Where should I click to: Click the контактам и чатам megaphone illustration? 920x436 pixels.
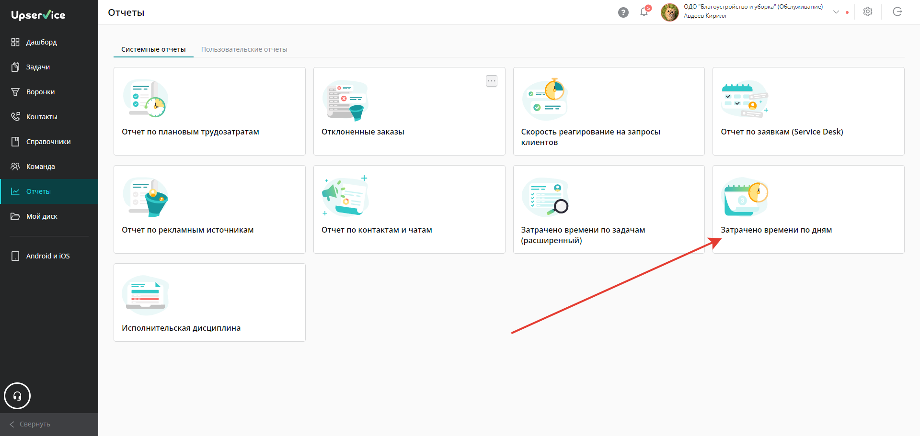pyautogui.click(x=345, y=196)
